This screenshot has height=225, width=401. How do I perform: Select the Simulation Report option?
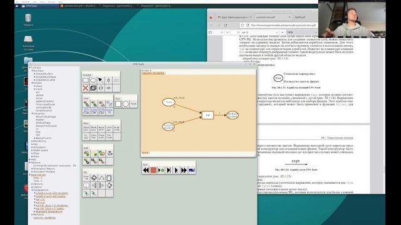click(44, 169)
